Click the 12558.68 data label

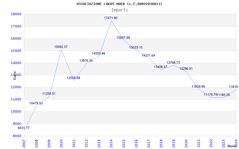[x=73, y=78]
